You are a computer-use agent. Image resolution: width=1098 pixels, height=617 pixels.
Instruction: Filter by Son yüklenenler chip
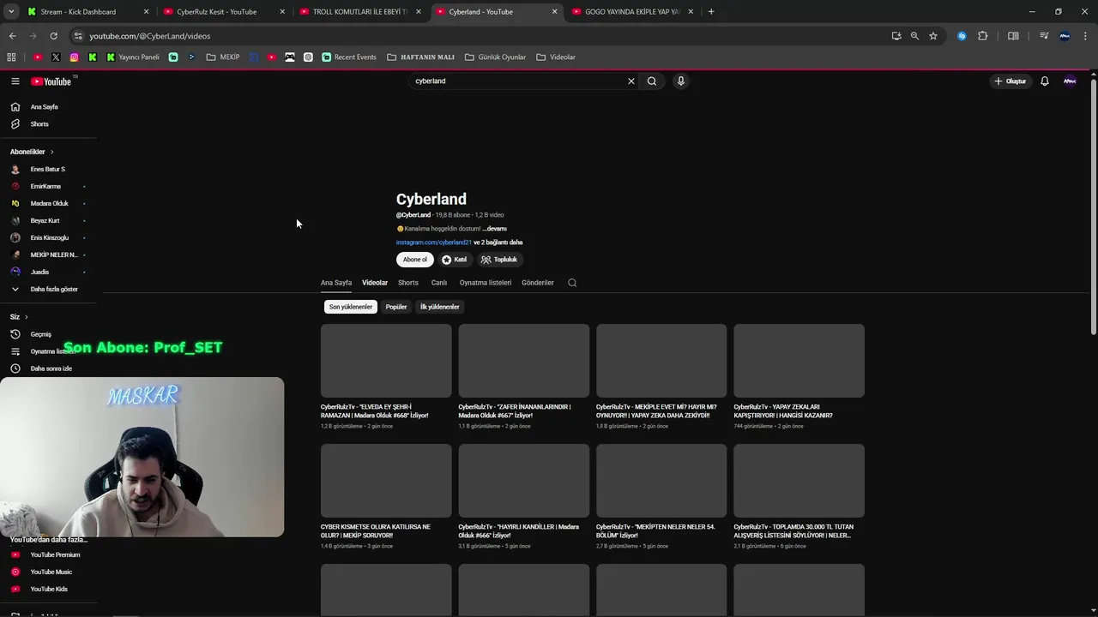351,307
